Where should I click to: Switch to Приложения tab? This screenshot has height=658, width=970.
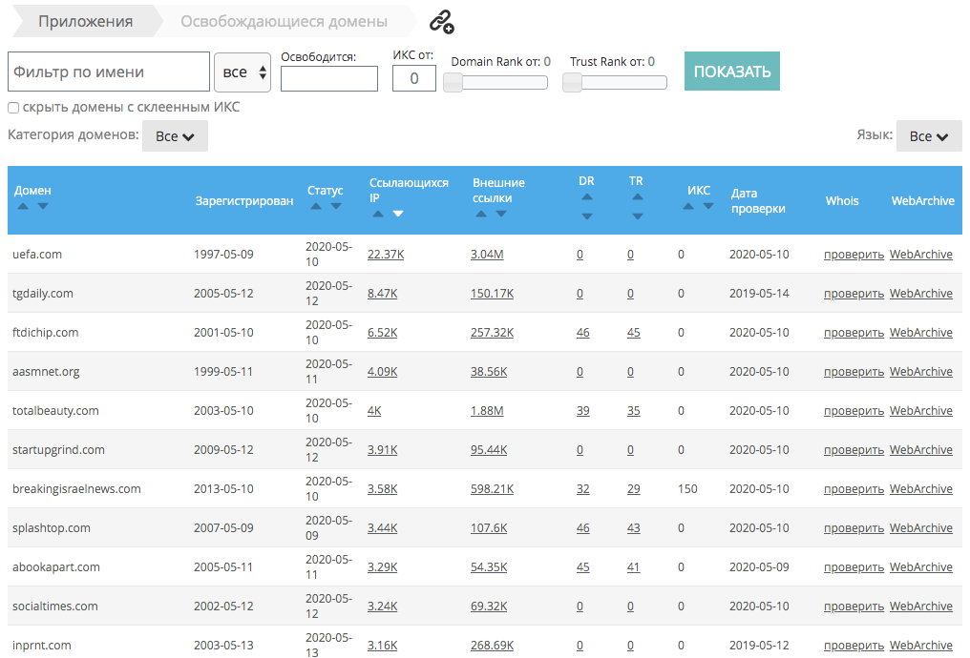[x=85, y=21]
